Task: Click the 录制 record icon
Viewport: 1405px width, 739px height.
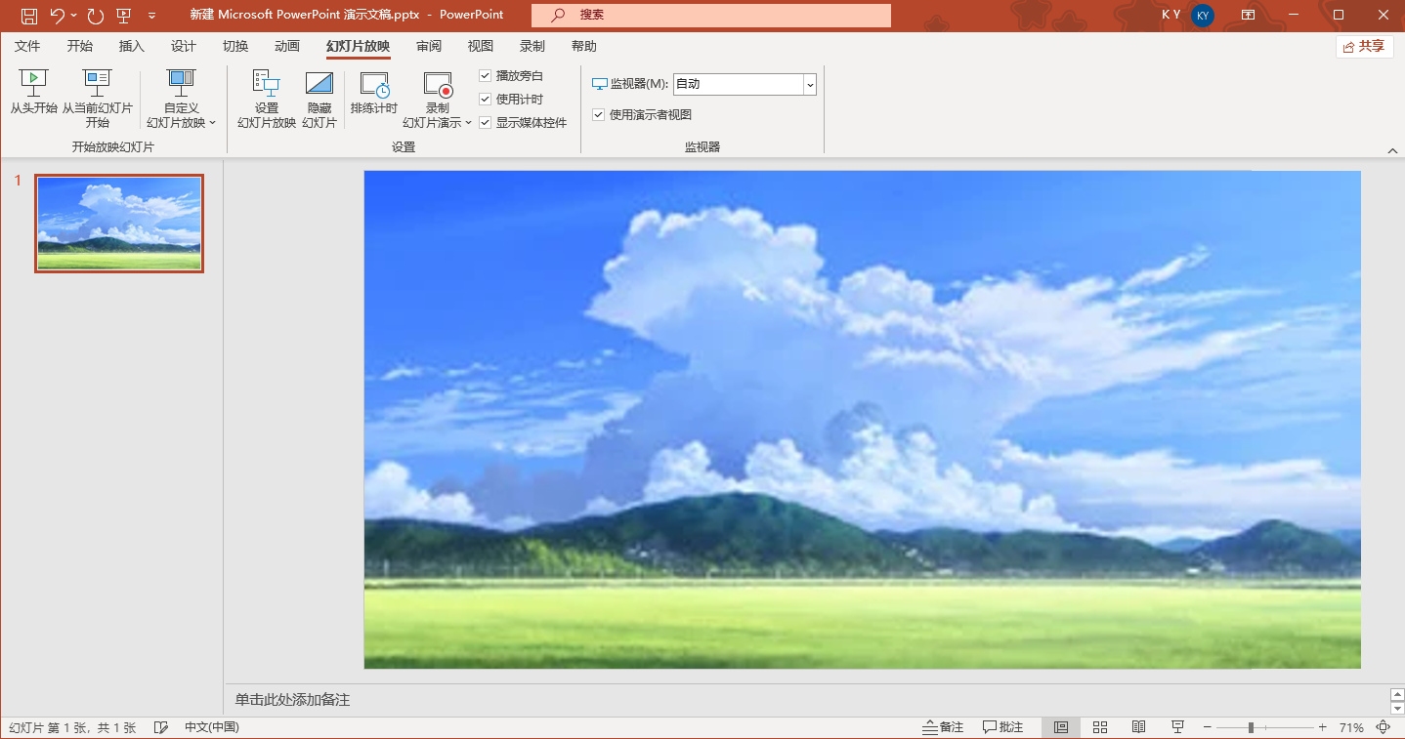Action: click(438, 85)
